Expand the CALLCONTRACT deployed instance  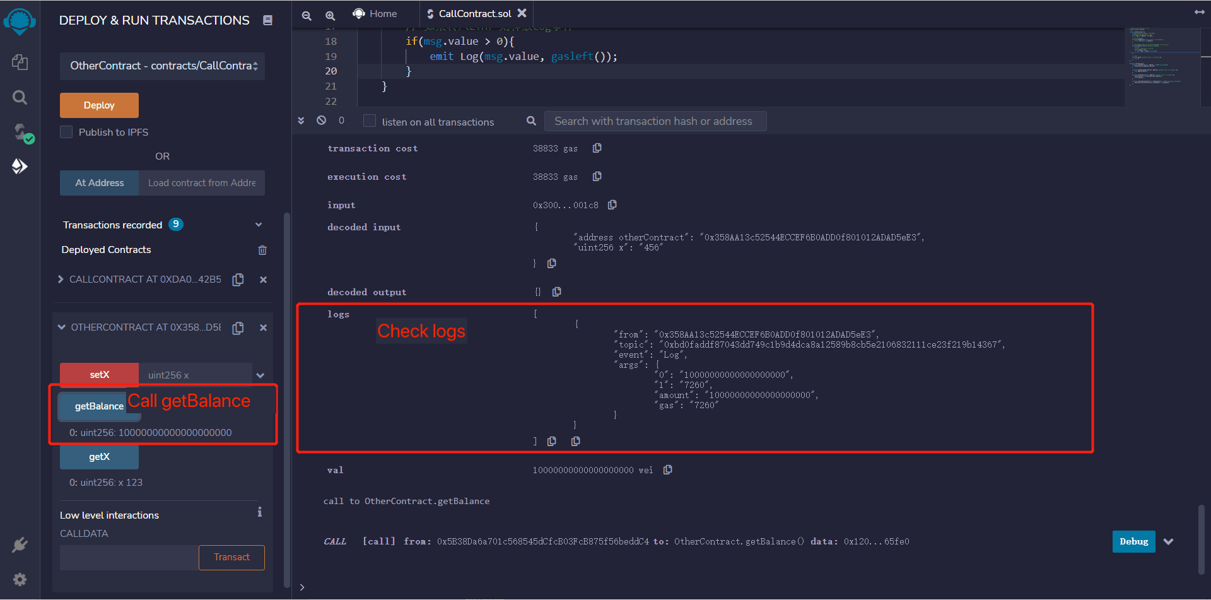pos(61,279)
